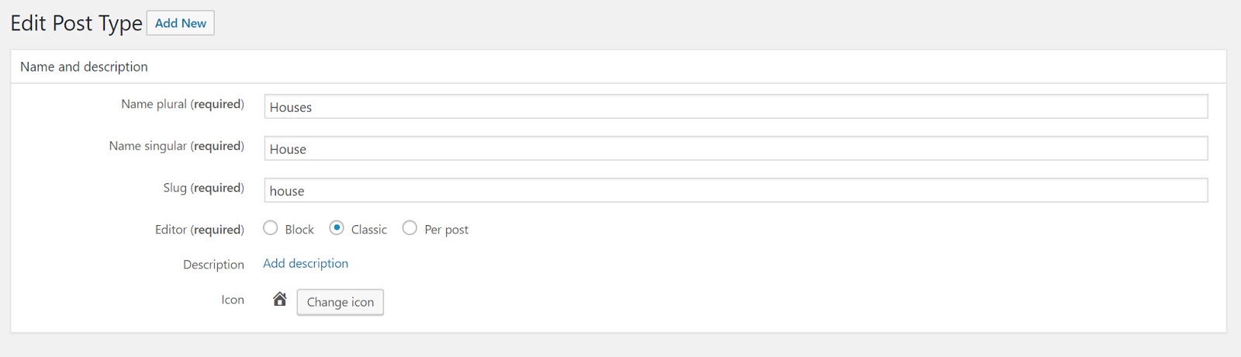Click the 'Name plural (required)' label

coord(182,104)
